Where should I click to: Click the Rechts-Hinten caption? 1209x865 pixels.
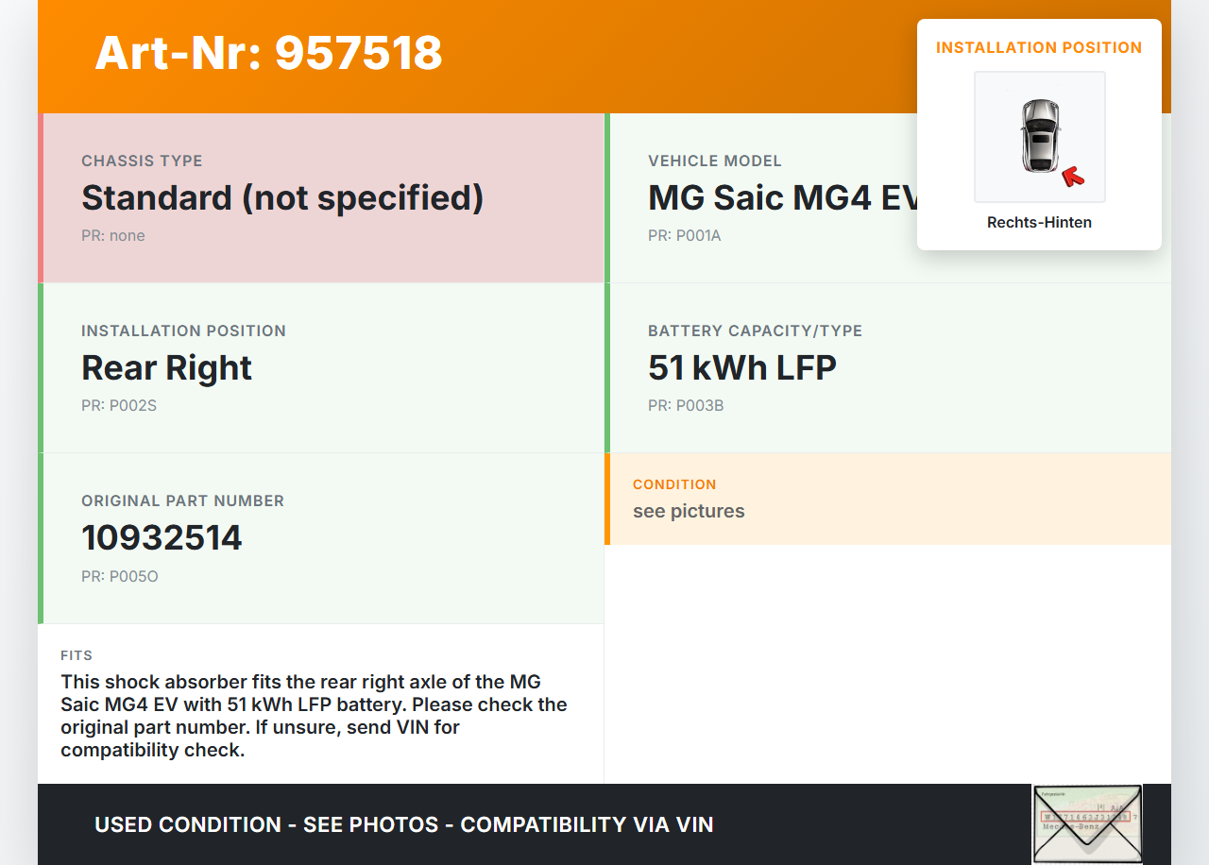(x=1039, y=223)
